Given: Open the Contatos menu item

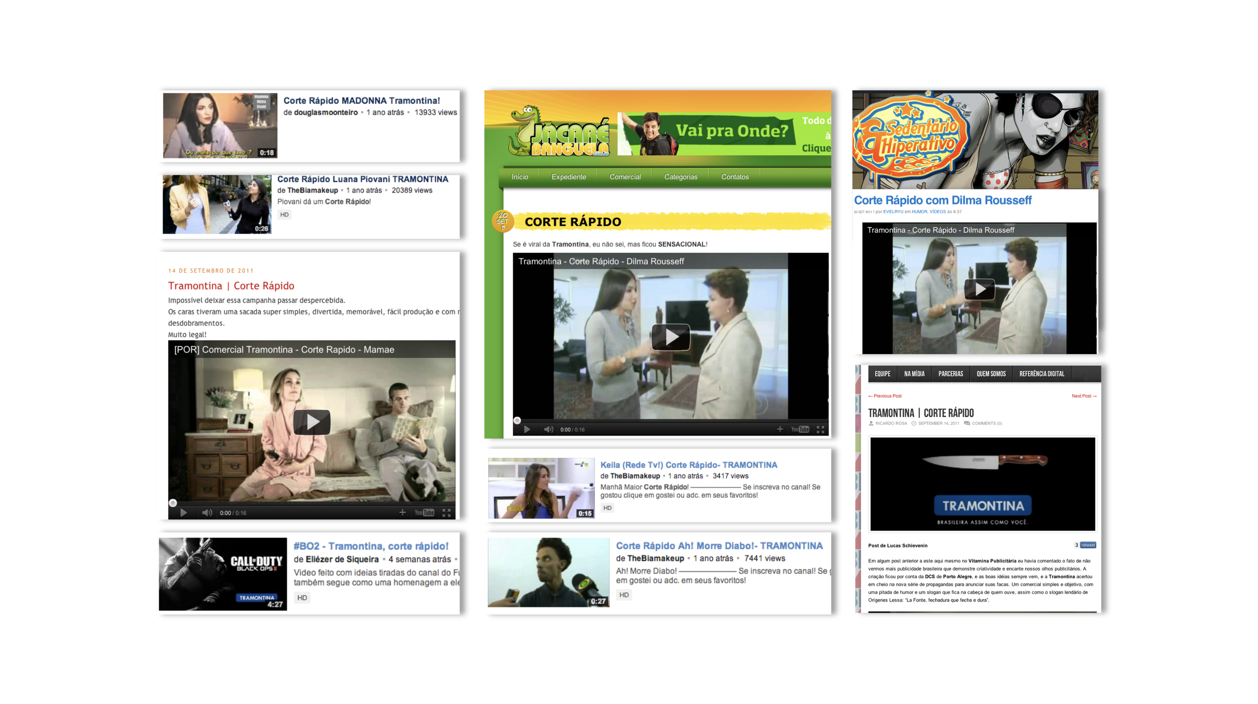Looking at the screenshot, I should pyautogui.click(x=735, y=177).
